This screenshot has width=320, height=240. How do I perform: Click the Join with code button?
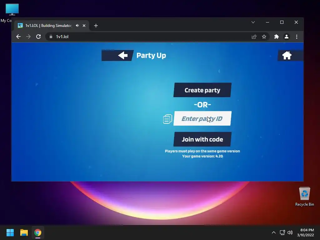pyautogui.click(x=202, y=139)
